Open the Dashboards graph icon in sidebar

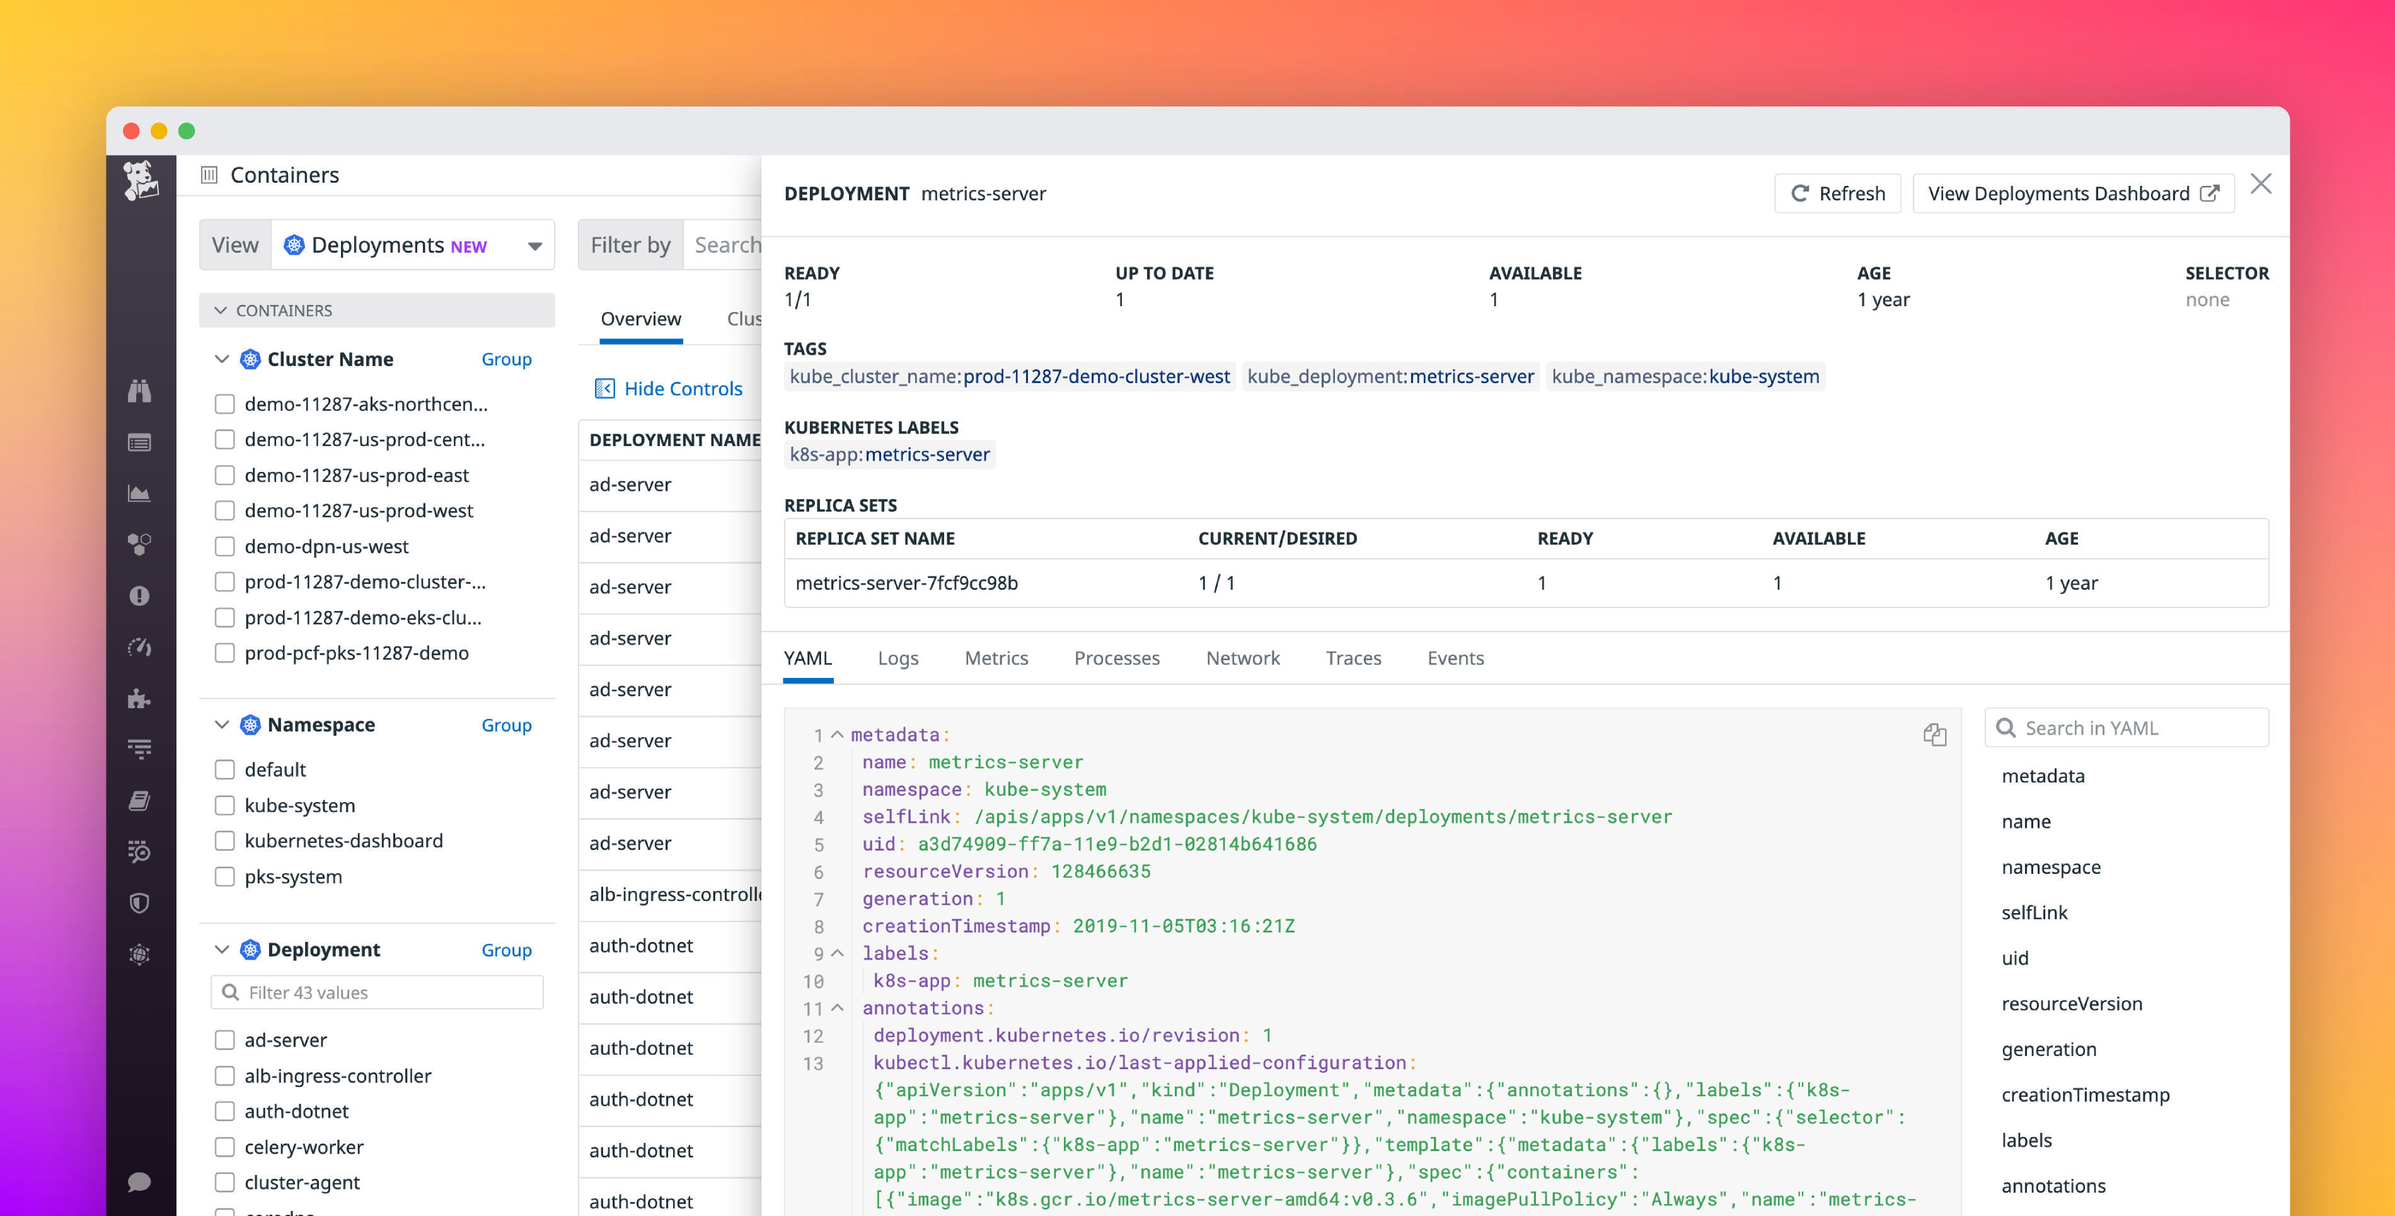point(141,493)
